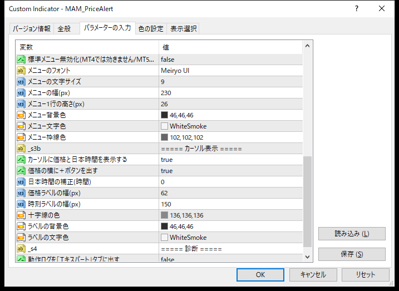Click the ===== 診断 ===== value
This screenshot has height=291, width=399.
coord(191,249)
